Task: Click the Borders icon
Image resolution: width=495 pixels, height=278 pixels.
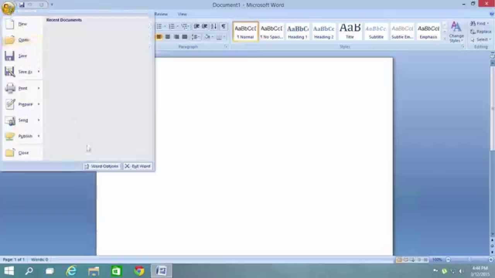Action: 219,37
